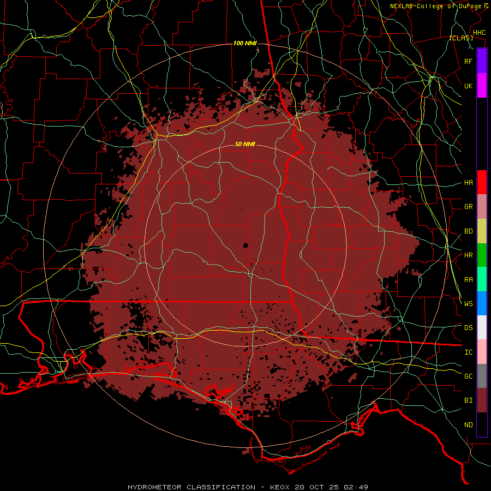491x491 pixels.
Task: Click the UK magenta legend swatch
Action: pyautogui.click(x=482, y=86)
